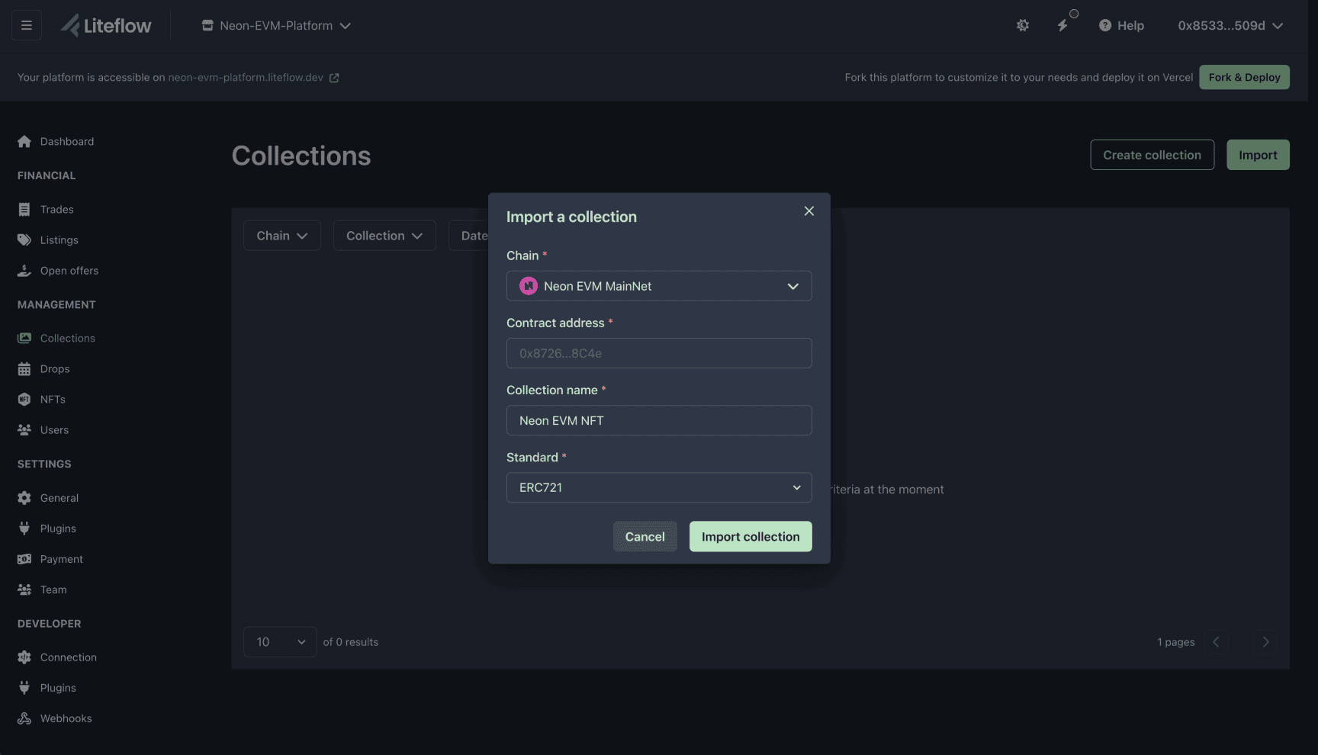Open the Chain filter dropdown
This screenshot has height=755, width=1318.
click(282, 236)
